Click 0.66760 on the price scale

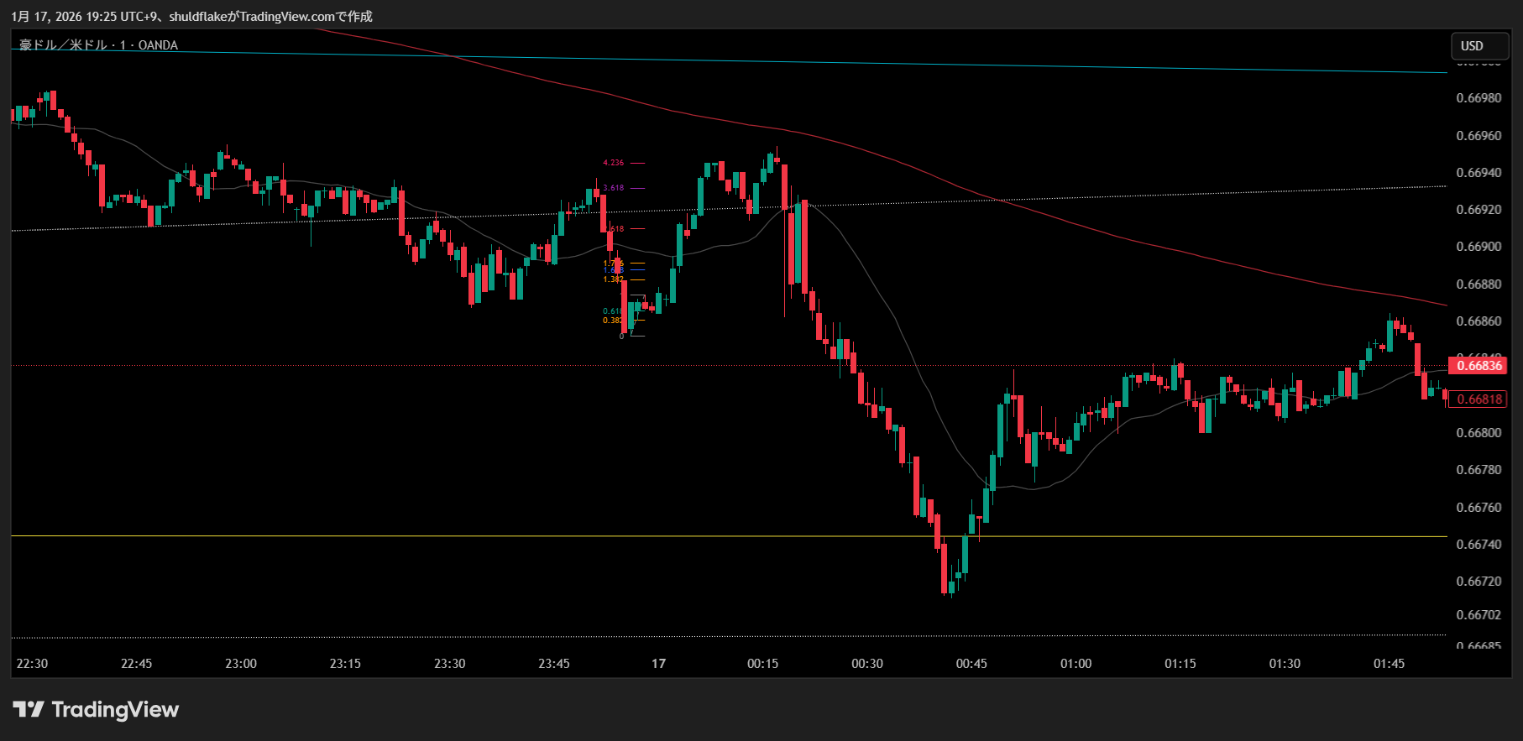coord(1479,508)
